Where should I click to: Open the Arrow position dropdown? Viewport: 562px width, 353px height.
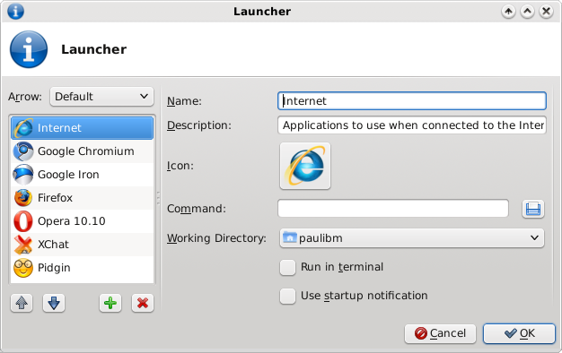[102, 97]
